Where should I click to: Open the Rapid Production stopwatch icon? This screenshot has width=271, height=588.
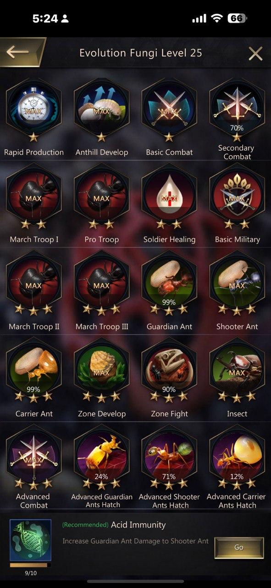33,109
